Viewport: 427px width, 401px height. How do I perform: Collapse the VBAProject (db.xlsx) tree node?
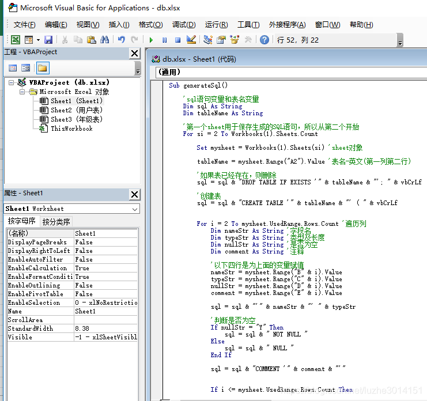point(11,82)
